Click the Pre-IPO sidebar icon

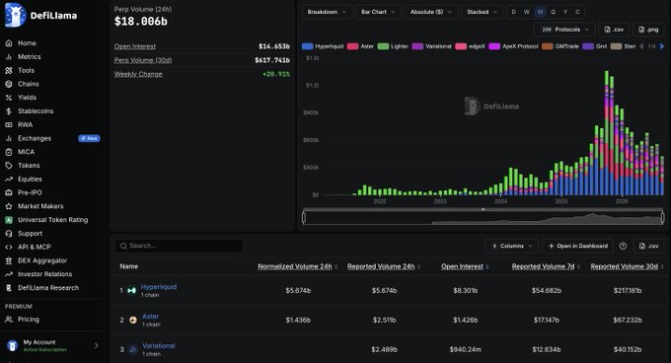click(9, 192)
